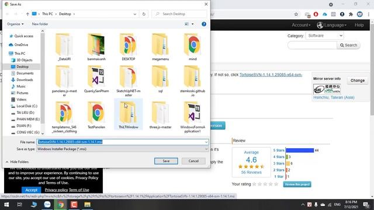The width and height of the screenshot is (374, 210).
Task: Open the panolens.js-master folder
Action: point(64,81)
